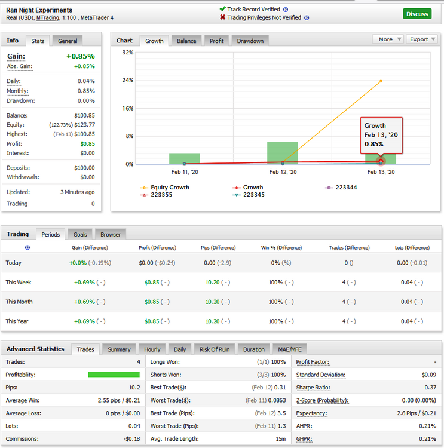Click the Sharpe Ratio label

coord(313,388)
